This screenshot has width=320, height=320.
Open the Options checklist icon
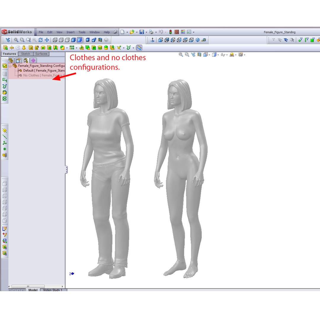189,32
